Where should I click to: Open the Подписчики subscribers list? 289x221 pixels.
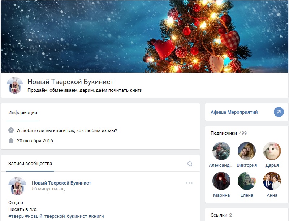point(224,133)
